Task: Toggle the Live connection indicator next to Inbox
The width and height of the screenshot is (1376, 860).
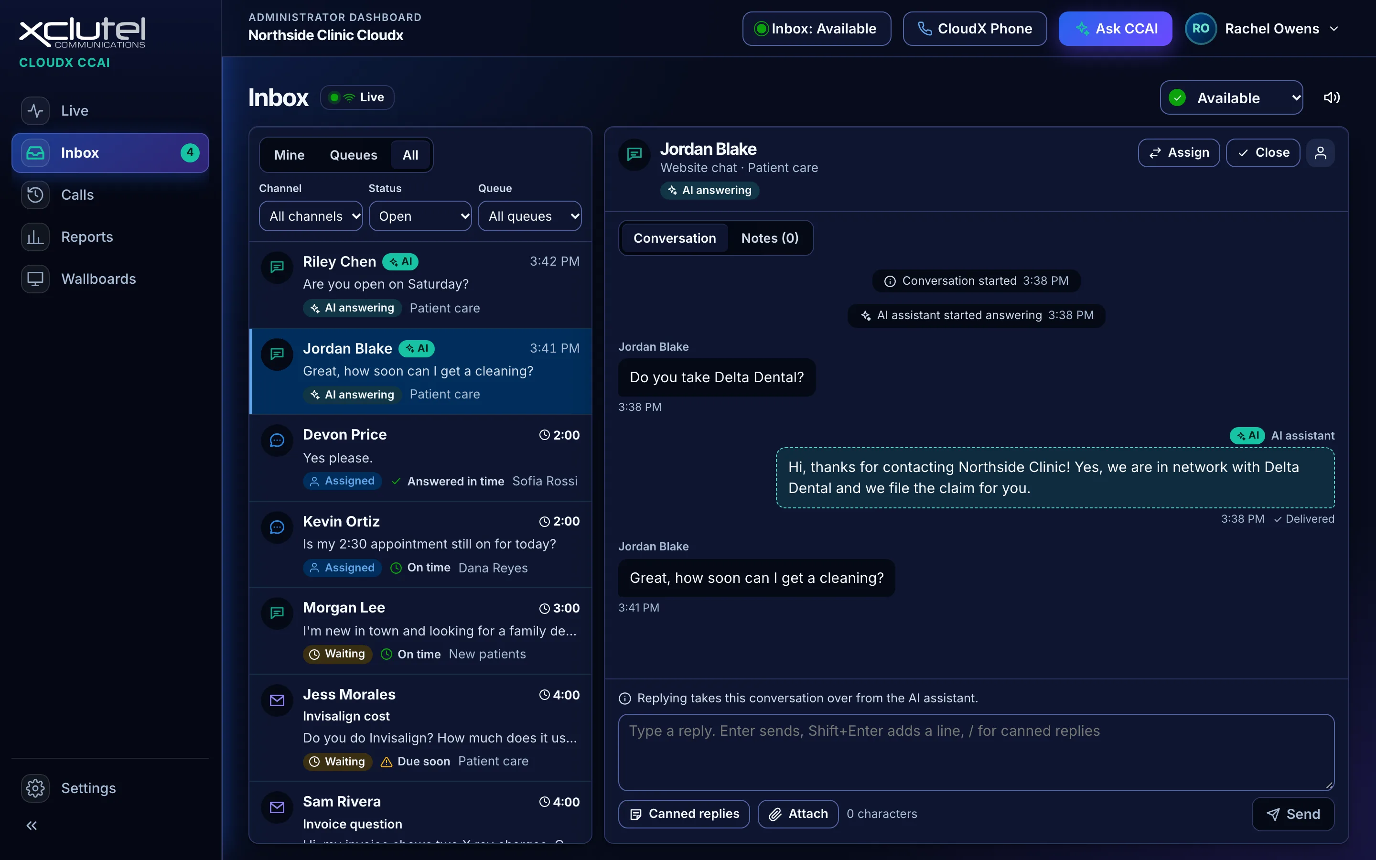Action: (x=357, y=97)
